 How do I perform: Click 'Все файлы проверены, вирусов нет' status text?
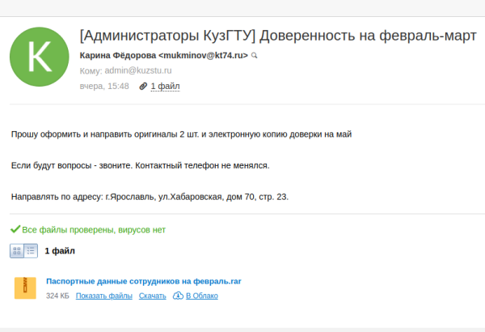(x=94, y=229)
